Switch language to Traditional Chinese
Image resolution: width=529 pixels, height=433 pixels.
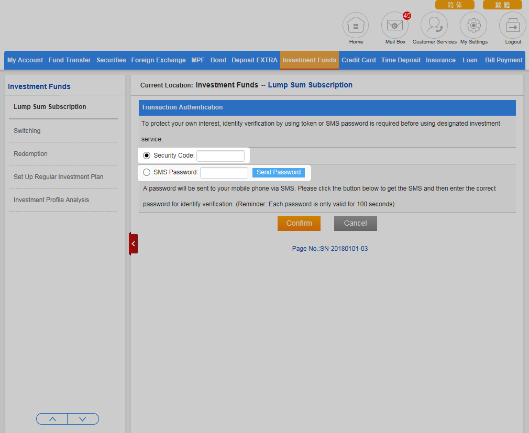(502, 5)
